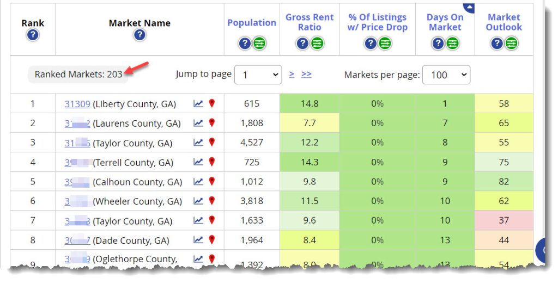
Task: Open the Terrell County trend chart icon
Action: coord(198,162)
